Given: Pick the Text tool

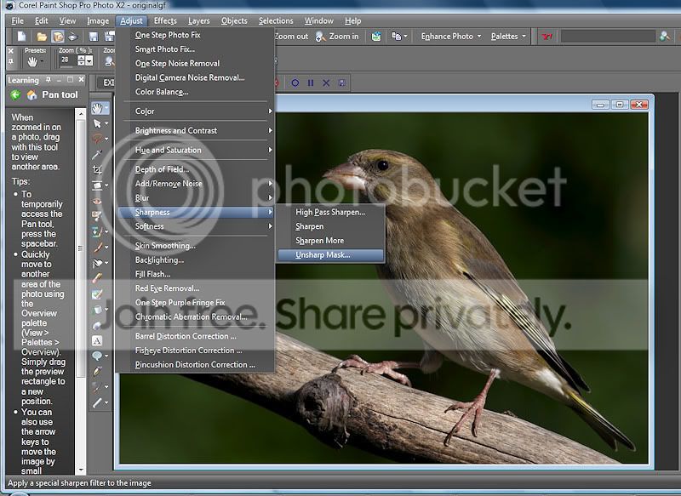Looking at the screenshot, I should [x=98, y=340].
